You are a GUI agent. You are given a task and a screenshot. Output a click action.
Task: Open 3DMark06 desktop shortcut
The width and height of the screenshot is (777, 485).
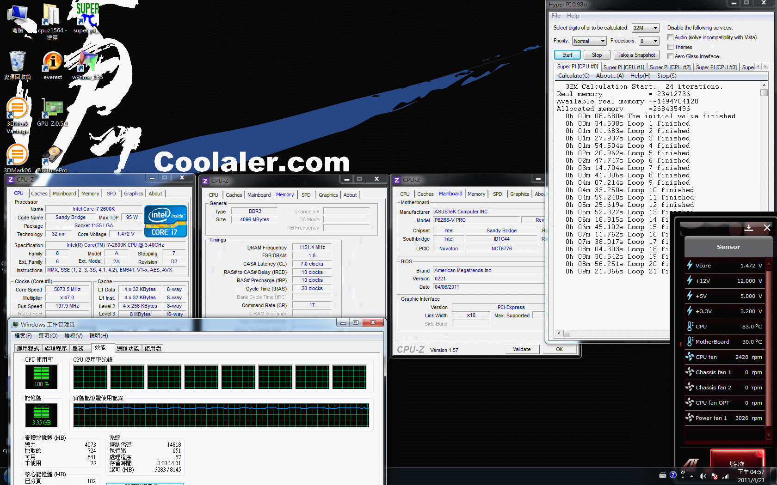point(18,158)
